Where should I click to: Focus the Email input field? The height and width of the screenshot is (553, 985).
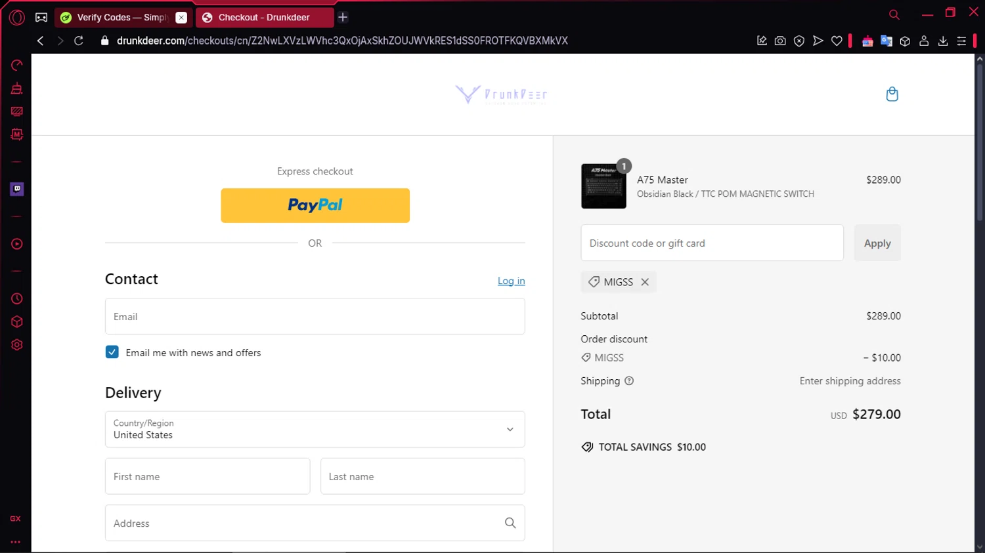coord(315,316)
